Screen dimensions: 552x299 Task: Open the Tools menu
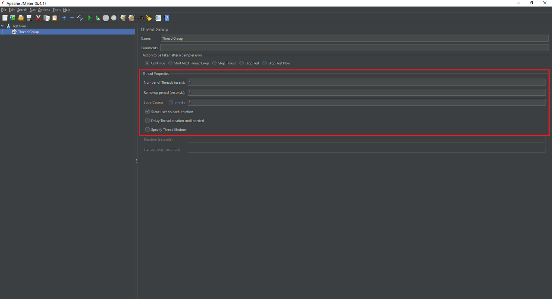click(56, 9)
